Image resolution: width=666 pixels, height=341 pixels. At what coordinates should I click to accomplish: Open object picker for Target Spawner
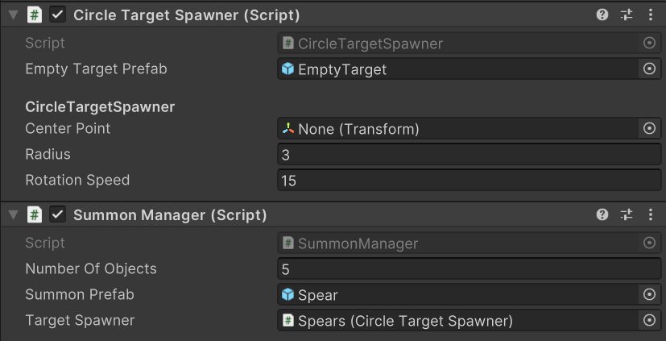click(649, 321)
